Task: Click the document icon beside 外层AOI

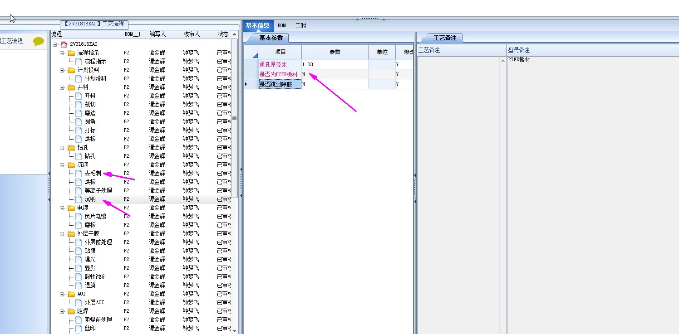Action: tap(79, 302)
